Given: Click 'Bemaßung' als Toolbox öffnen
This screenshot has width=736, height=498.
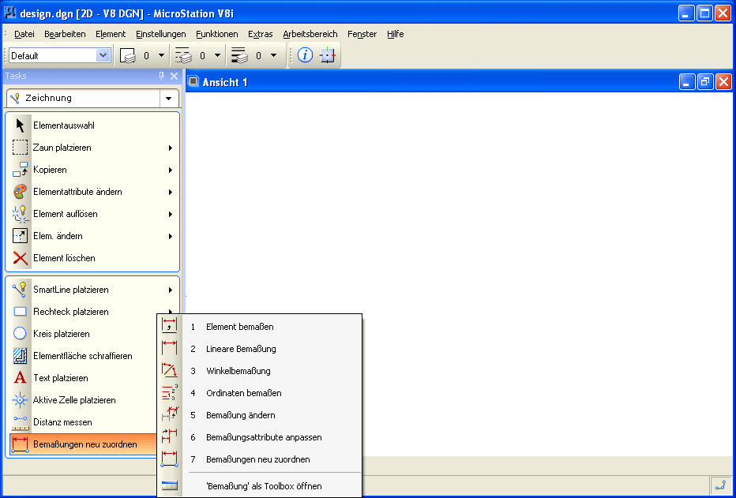Looking at the screenshot, I should (264, 486).
